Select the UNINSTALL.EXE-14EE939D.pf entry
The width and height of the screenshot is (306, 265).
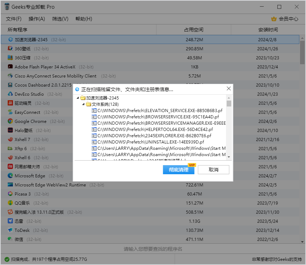[x=148, y=142]
